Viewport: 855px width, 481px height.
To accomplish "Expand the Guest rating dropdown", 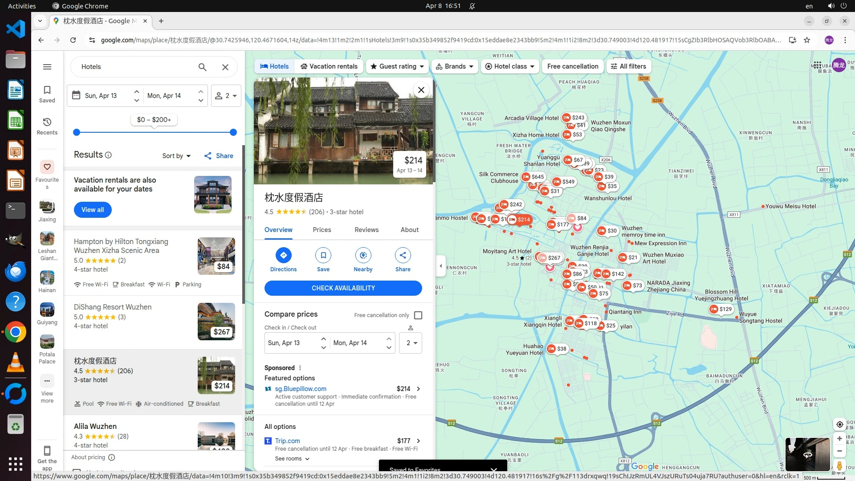I will (397, 66).
